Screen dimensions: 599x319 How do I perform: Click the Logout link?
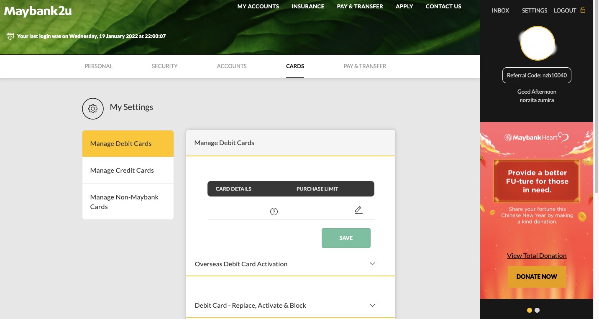coord(565,10)
